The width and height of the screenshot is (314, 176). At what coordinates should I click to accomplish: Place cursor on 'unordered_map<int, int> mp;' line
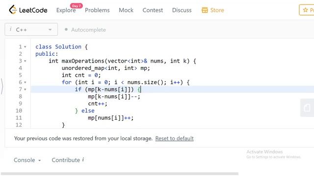pos(106,68)
